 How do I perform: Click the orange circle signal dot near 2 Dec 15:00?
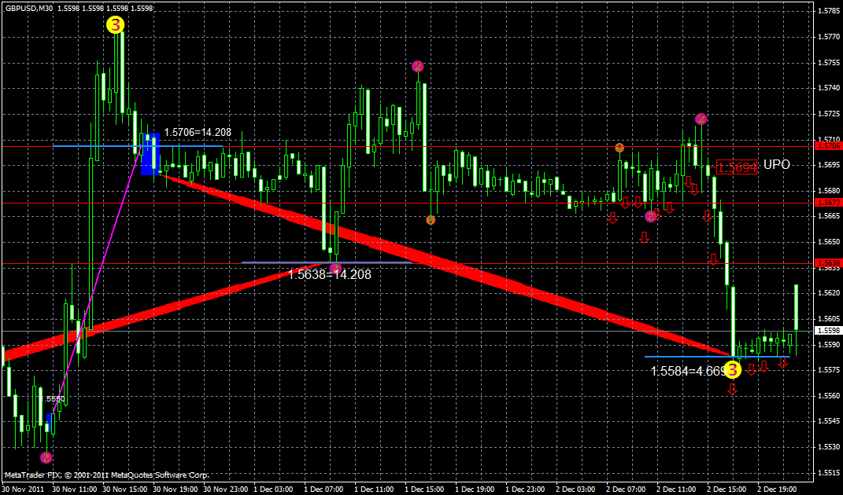(619, 147)
